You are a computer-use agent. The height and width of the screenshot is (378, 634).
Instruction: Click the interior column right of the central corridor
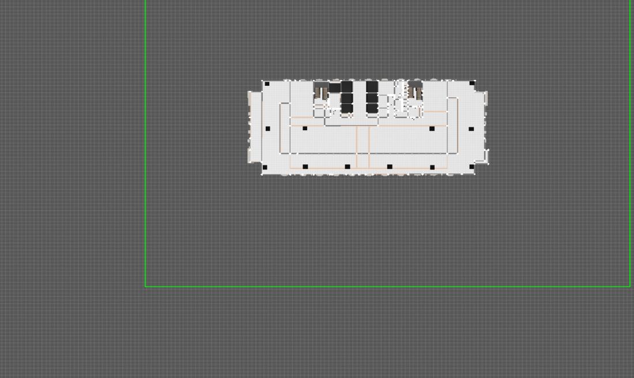pyautogui.click(x=432, y=128)
